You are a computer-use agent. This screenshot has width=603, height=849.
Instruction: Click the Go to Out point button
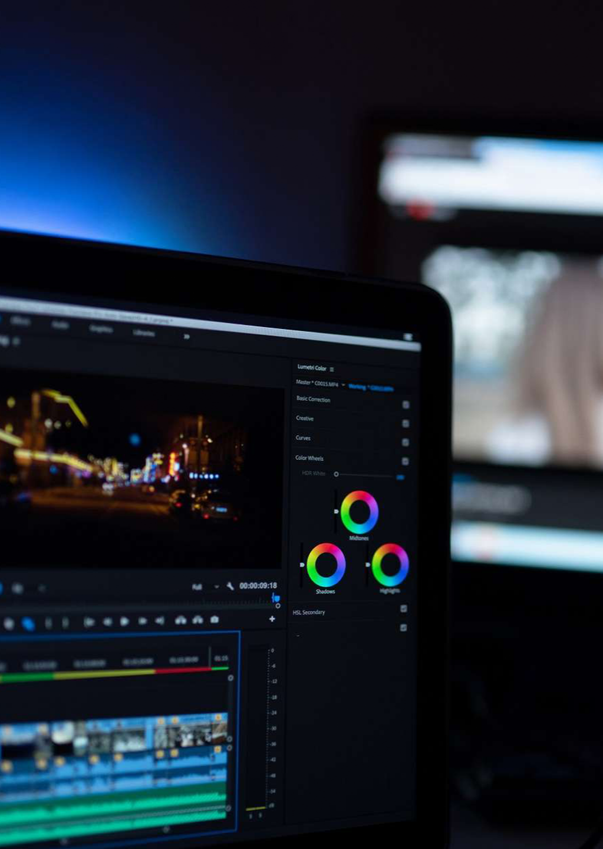point(159,620)
